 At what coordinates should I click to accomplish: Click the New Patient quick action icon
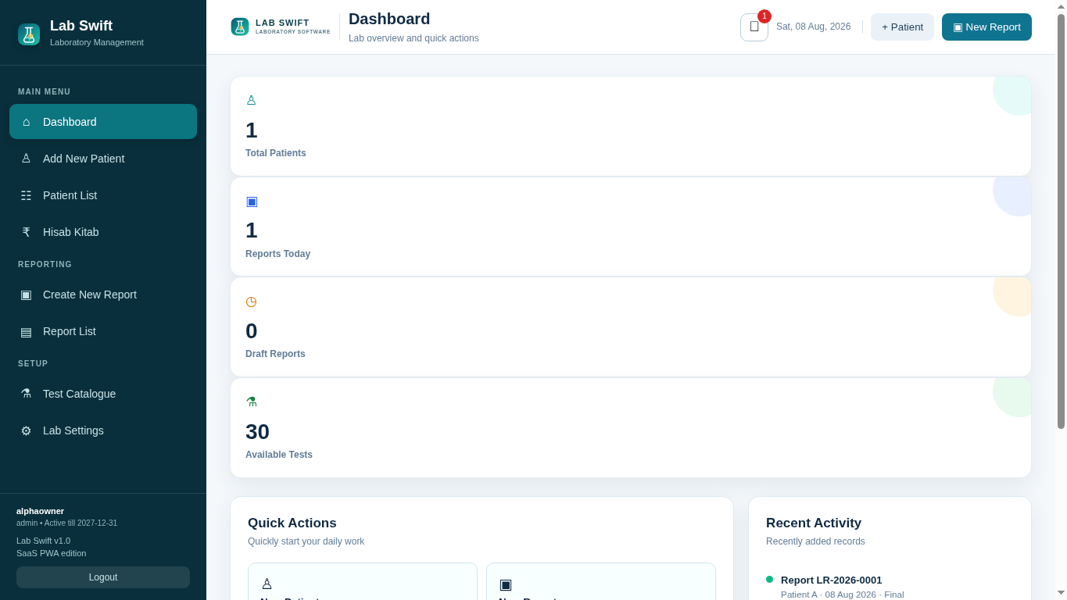[267, 584]
